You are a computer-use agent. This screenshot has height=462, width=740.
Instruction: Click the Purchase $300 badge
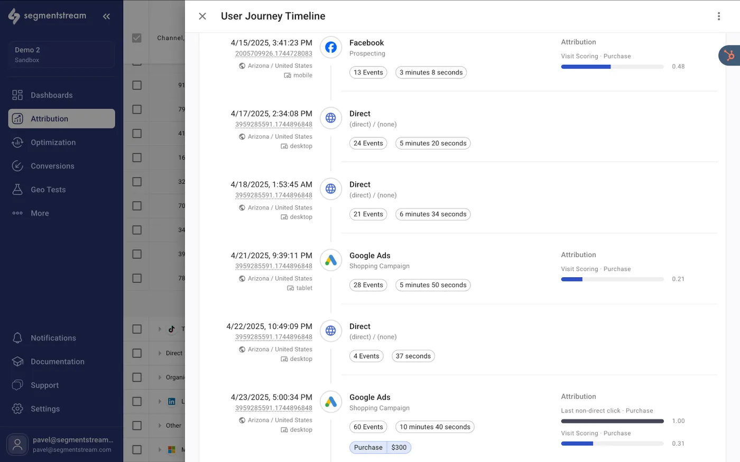(x=380, y=447)
